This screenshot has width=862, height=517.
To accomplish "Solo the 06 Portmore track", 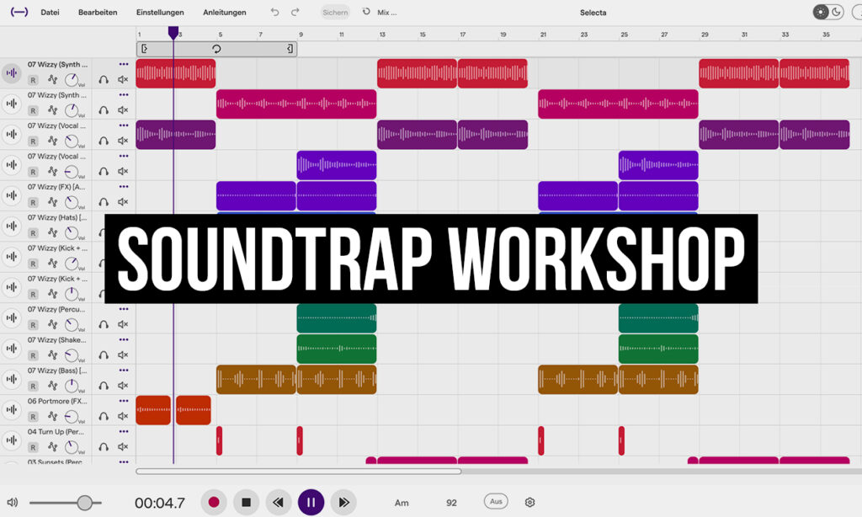I will click(x=104, y=416).
